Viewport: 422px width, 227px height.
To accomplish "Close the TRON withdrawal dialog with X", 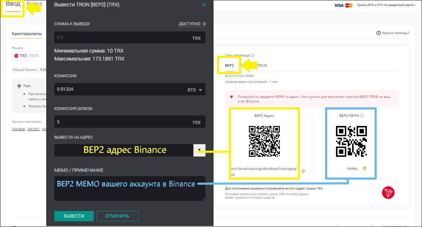I will pos(204,5).
